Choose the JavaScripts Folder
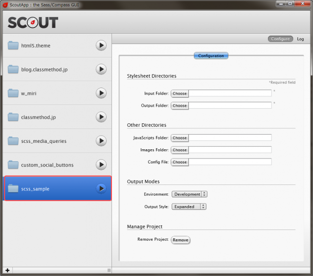Screen dimensions: 313x276 click(x=179, y=138)
